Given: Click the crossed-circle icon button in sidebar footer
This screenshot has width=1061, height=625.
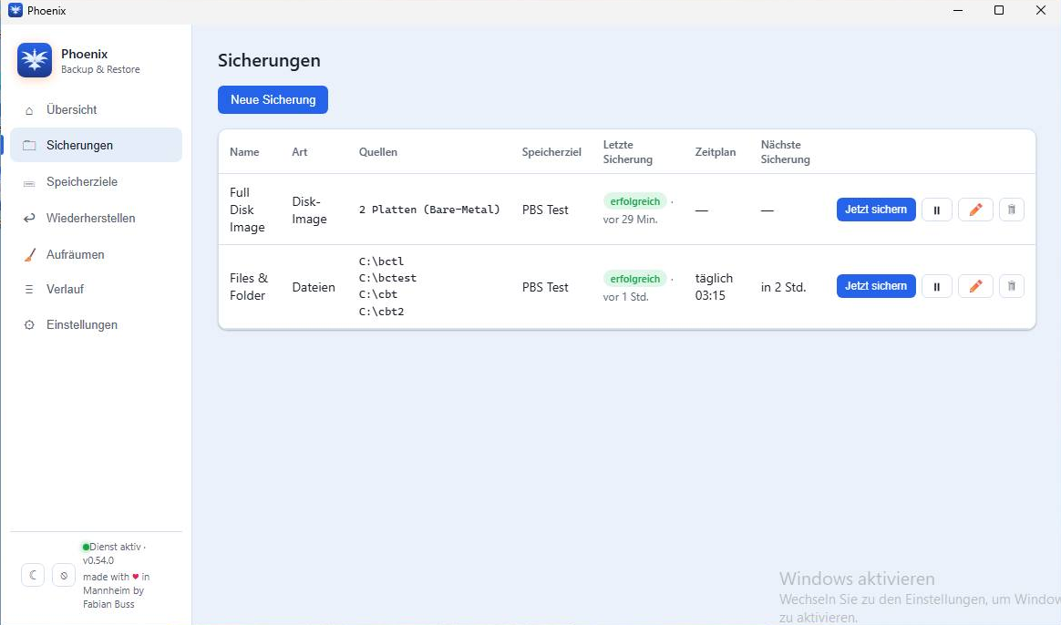Looking at the screenshot, I should [x=64, y=575].
